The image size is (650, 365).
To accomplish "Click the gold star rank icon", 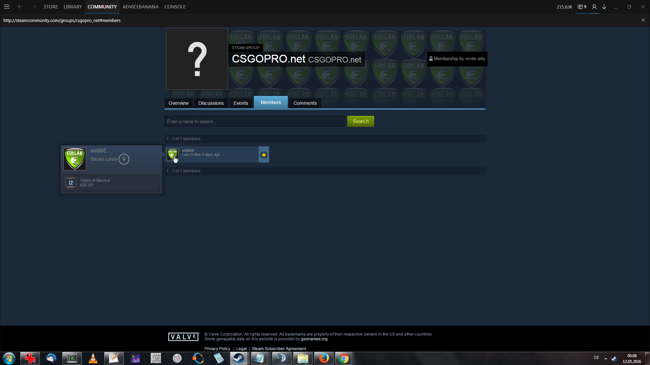I will 264,155.
